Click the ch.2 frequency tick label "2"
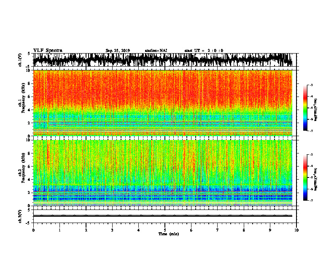Image resolution: width=334 pixels, height=258 pixels. pyautogui.click(x=30, y=193)
